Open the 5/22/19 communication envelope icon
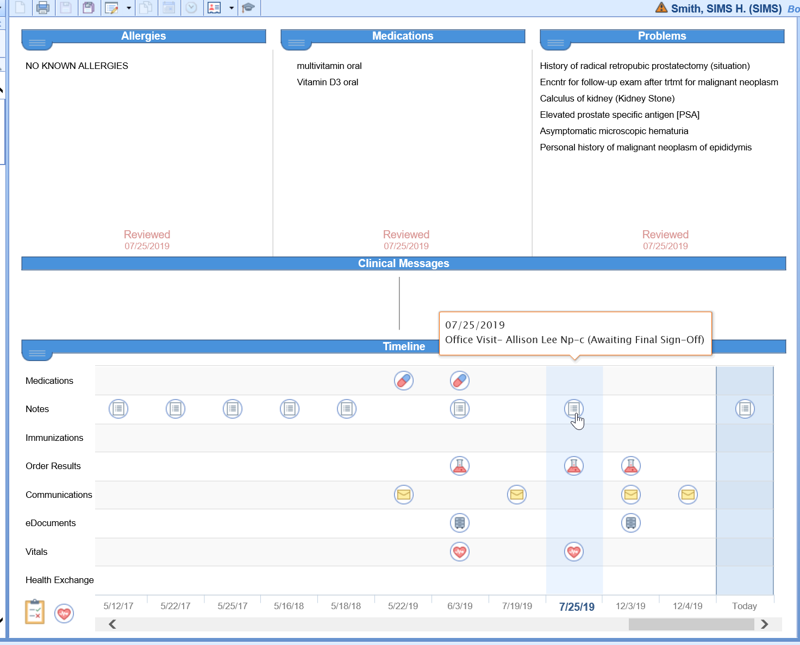800x645 pixels. tap(404, 495)
